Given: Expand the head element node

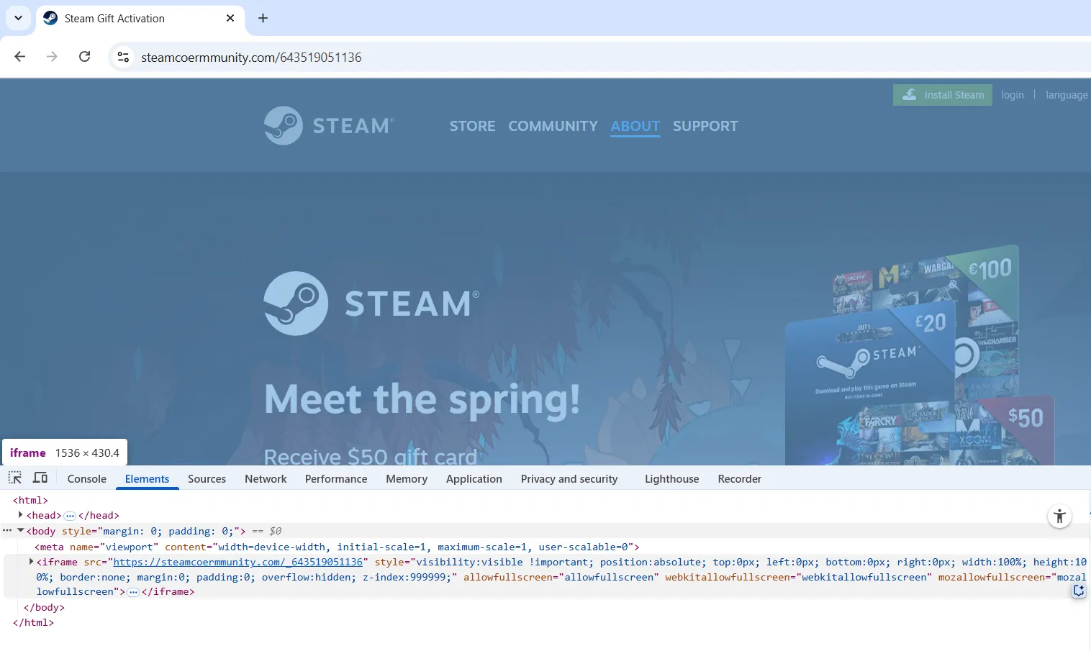Looking at the screenshot, I should pos(20,515).
